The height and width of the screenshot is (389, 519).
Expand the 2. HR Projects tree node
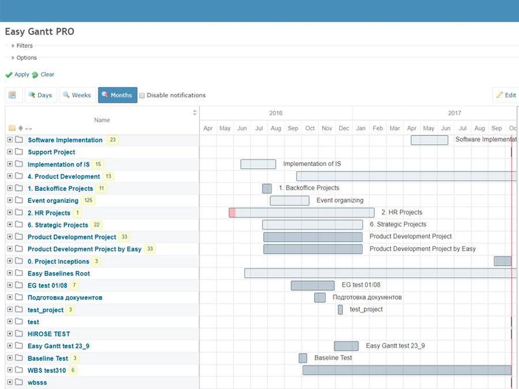coord(10,212)
